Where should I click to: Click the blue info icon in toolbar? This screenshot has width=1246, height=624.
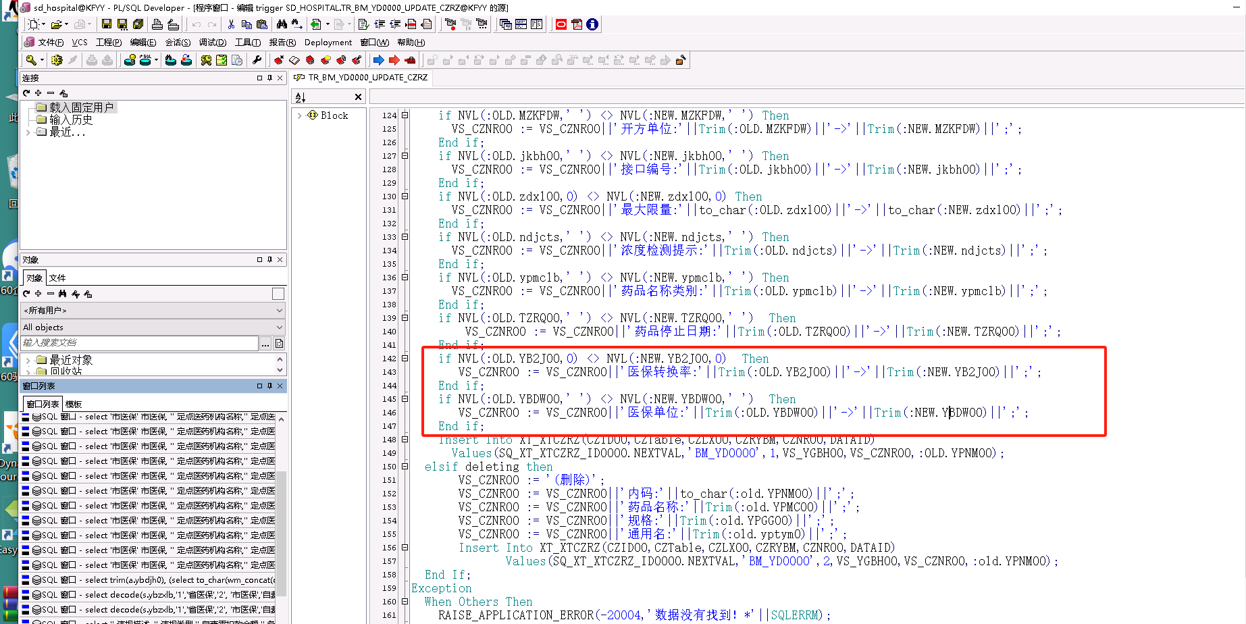(592, 24)
